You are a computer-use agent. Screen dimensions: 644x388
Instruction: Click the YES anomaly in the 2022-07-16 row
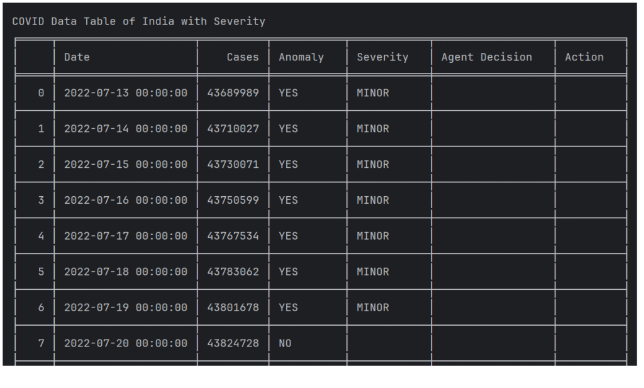pyautogui.click(x=288, y=201)
